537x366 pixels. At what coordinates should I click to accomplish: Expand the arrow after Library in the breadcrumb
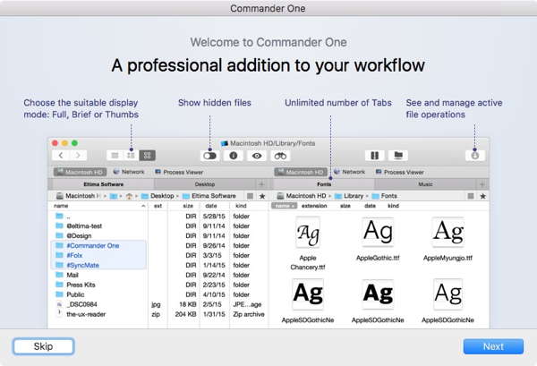click(367, 196)
